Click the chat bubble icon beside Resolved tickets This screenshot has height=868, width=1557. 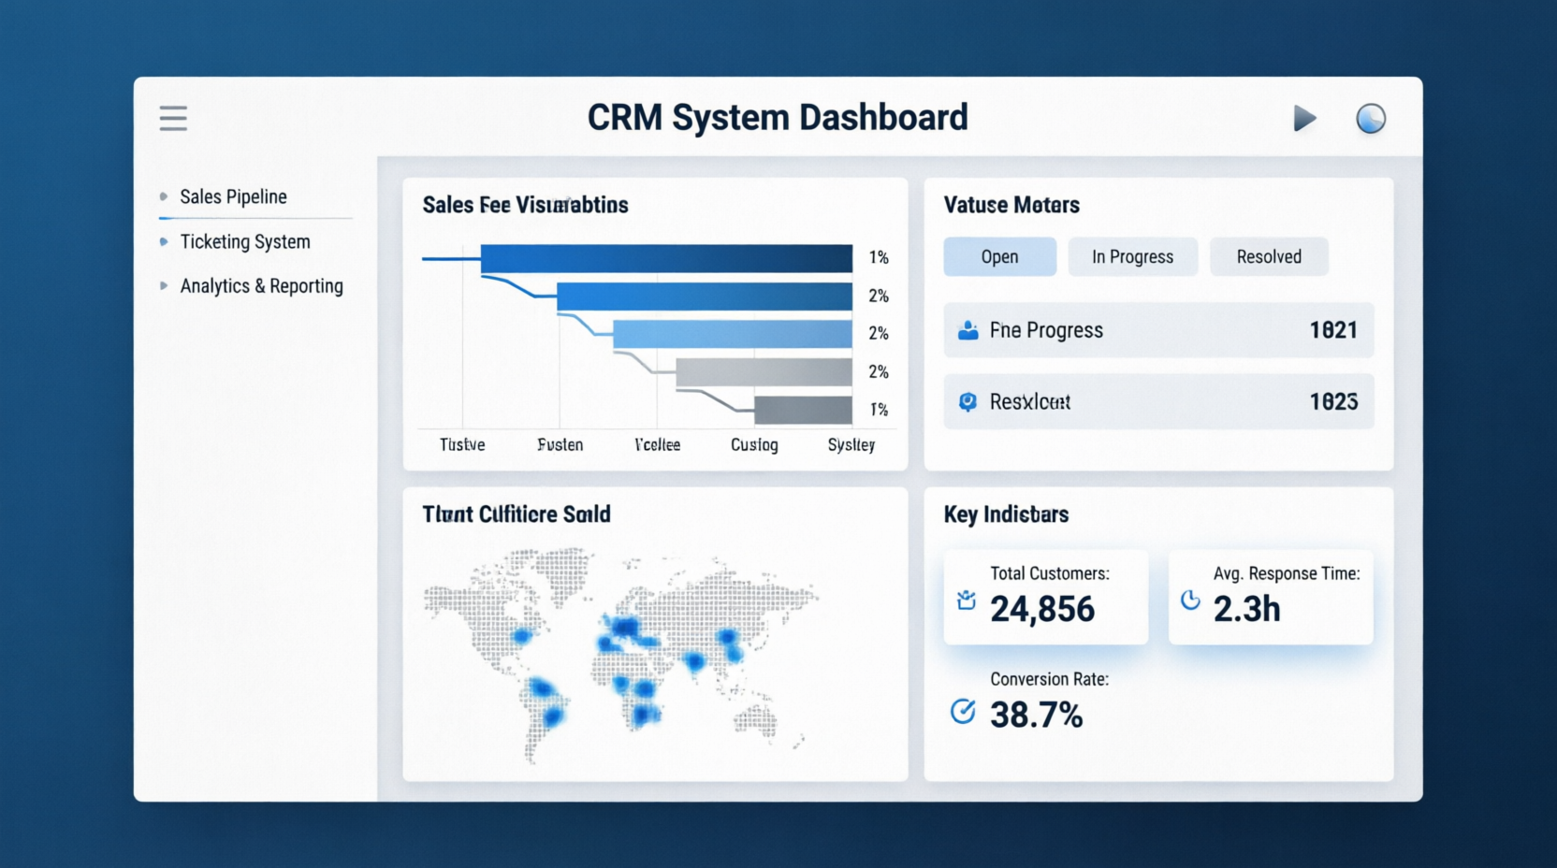[x=968, y=401]
